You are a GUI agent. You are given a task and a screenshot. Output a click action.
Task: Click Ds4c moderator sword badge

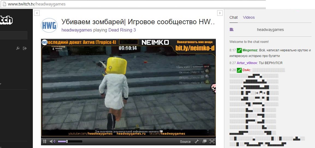pos(239,70)
